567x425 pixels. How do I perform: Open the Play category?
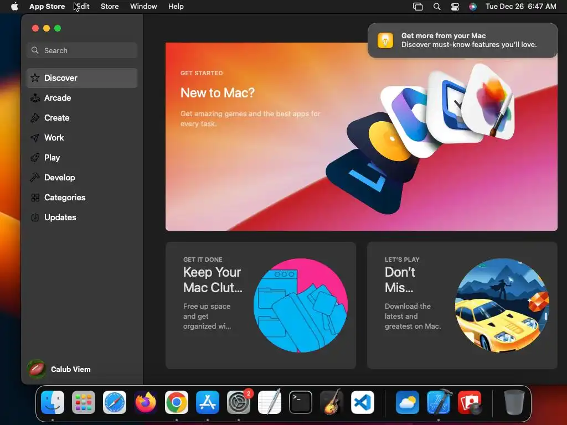(x=82, y=158)
